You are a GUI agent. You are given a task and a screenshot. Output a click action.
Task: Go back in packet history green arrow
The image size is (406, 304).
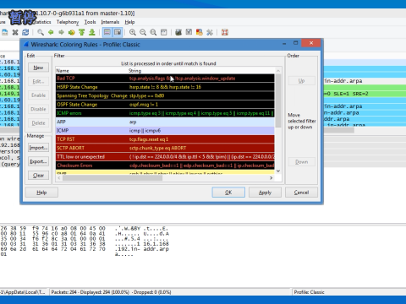click(51, 32)
